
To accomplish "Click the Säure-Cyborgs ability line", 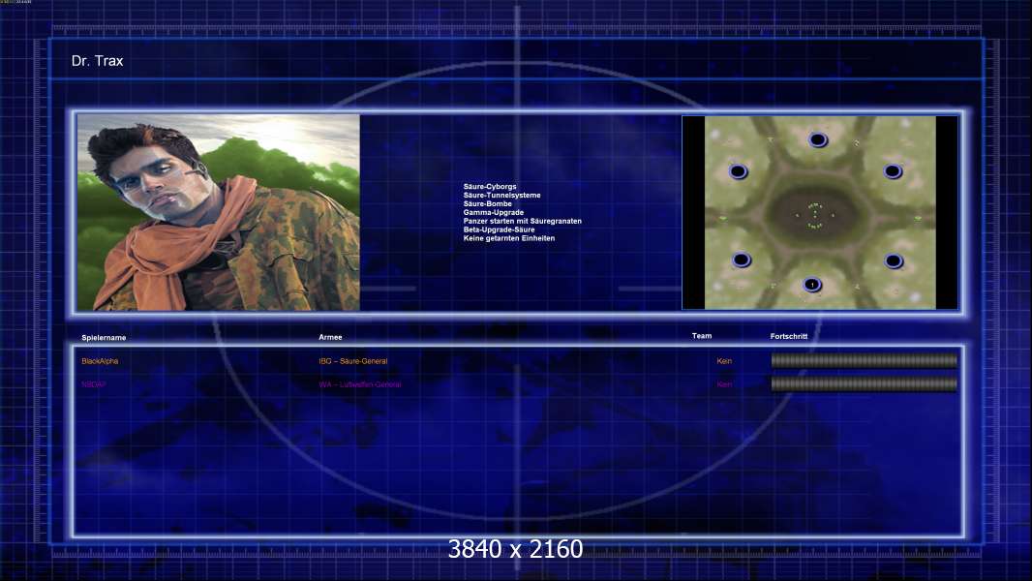I will (x=490, y=187).
